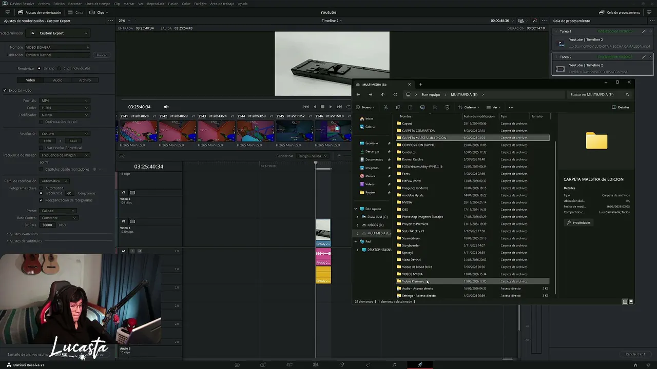Add a new Explorer tab
657x369 pixels.
(x=420, y=85)
